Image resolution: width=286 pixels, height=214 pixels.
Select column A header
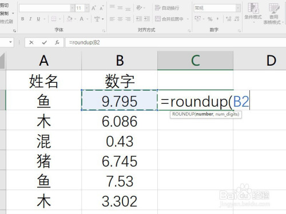click(x=44, y=60)
